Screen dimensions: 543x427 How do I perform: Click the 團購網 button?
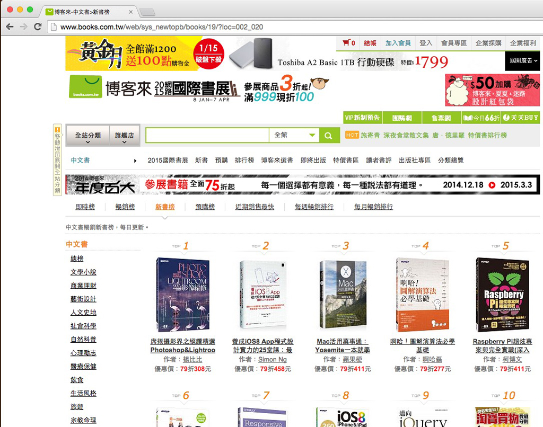click(402, 118)
